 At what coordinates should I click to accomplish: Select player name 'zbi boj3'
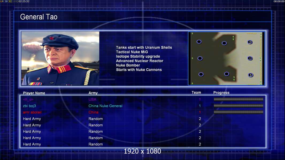29,106
